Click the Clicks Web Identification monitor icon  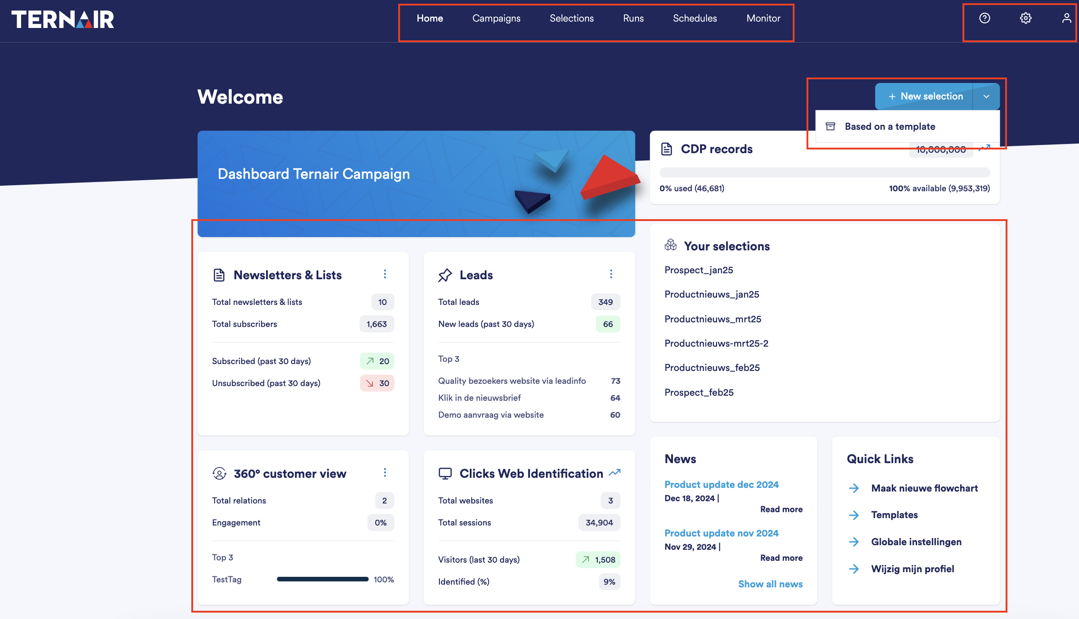click(445, 474)
